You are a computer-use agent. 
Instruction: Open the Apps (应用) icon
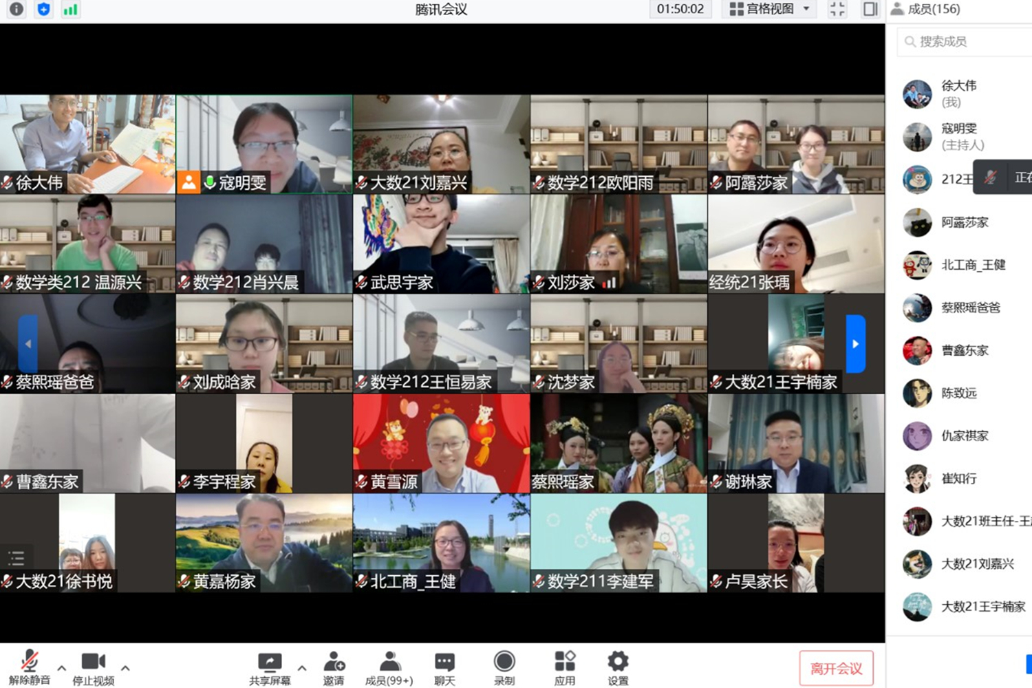pyautogui.click(x=564, y=667)
